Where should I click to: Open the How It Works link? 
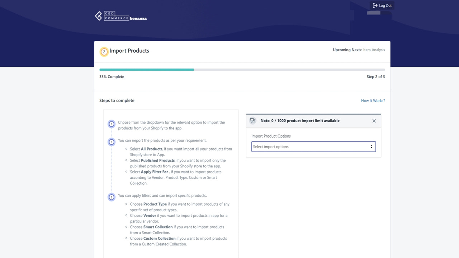point(373,101)
